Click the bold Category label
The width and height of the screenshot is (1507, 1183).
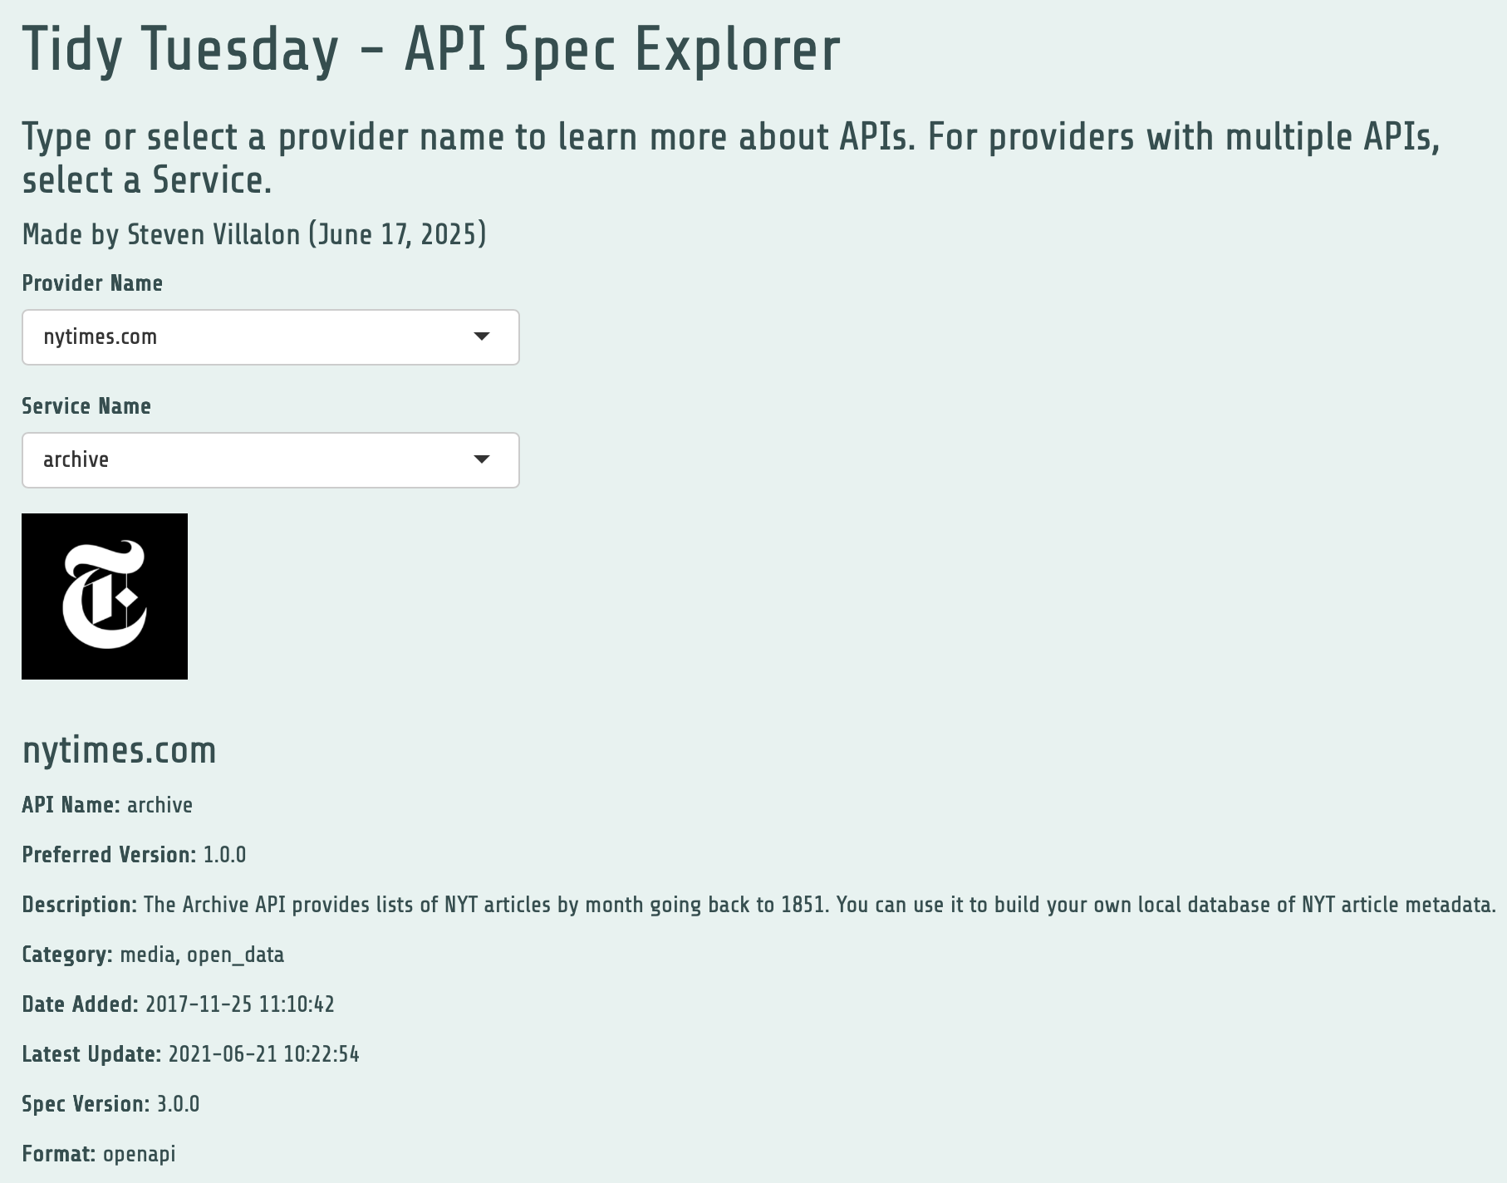[67, 955]
